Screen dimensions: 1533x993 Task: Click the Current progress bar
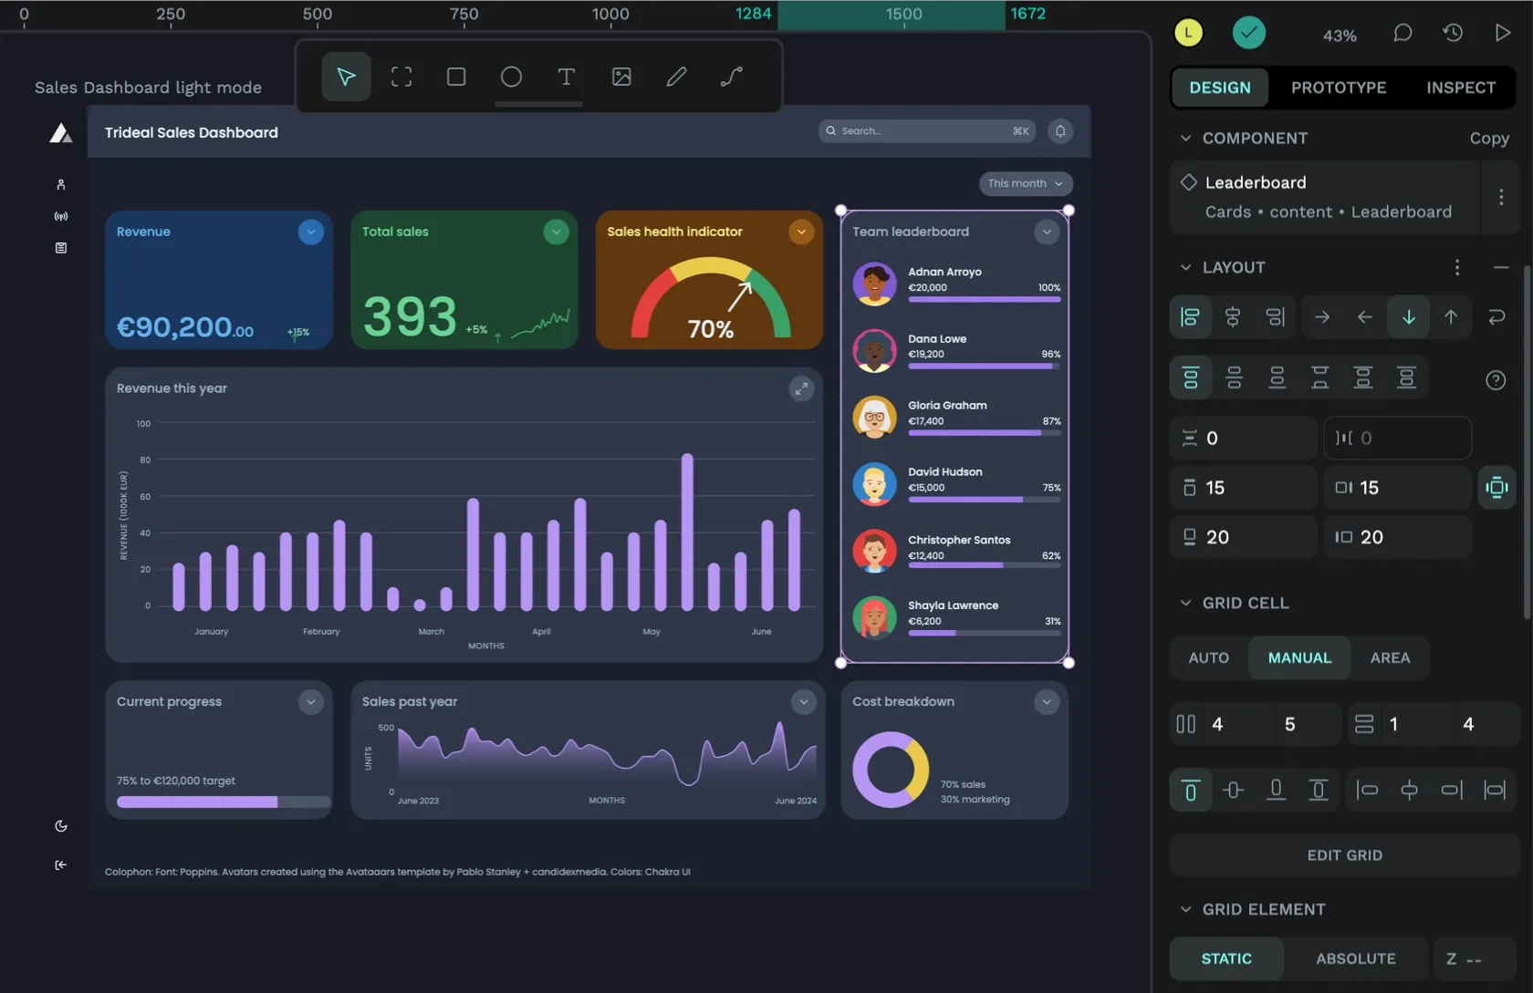(x=223, y=802)
